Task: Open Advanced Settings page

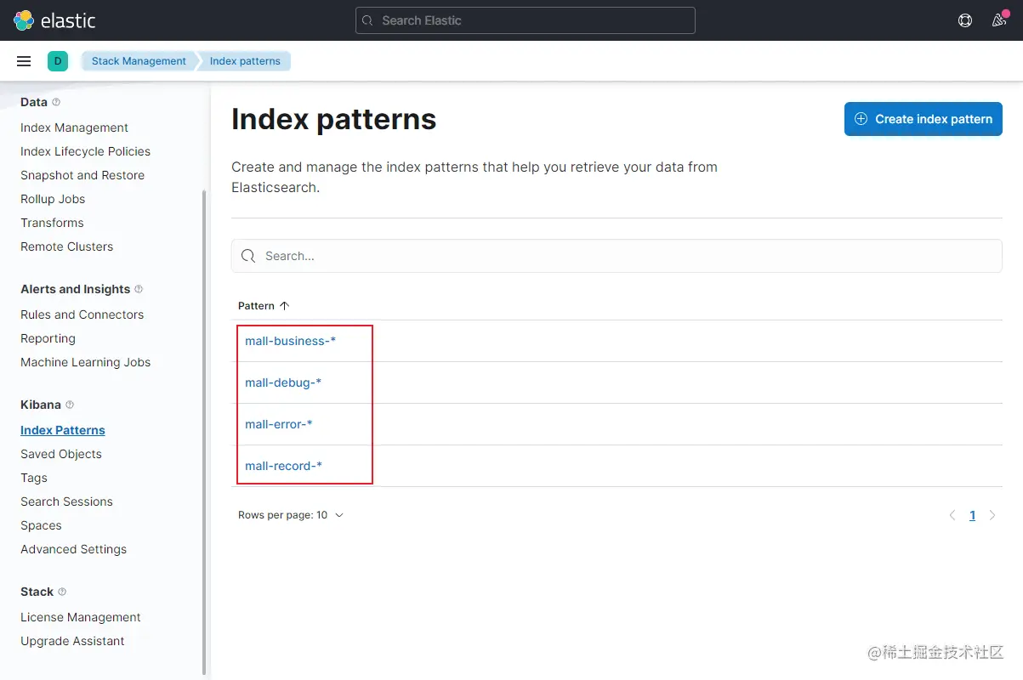Action: (73, 549)
